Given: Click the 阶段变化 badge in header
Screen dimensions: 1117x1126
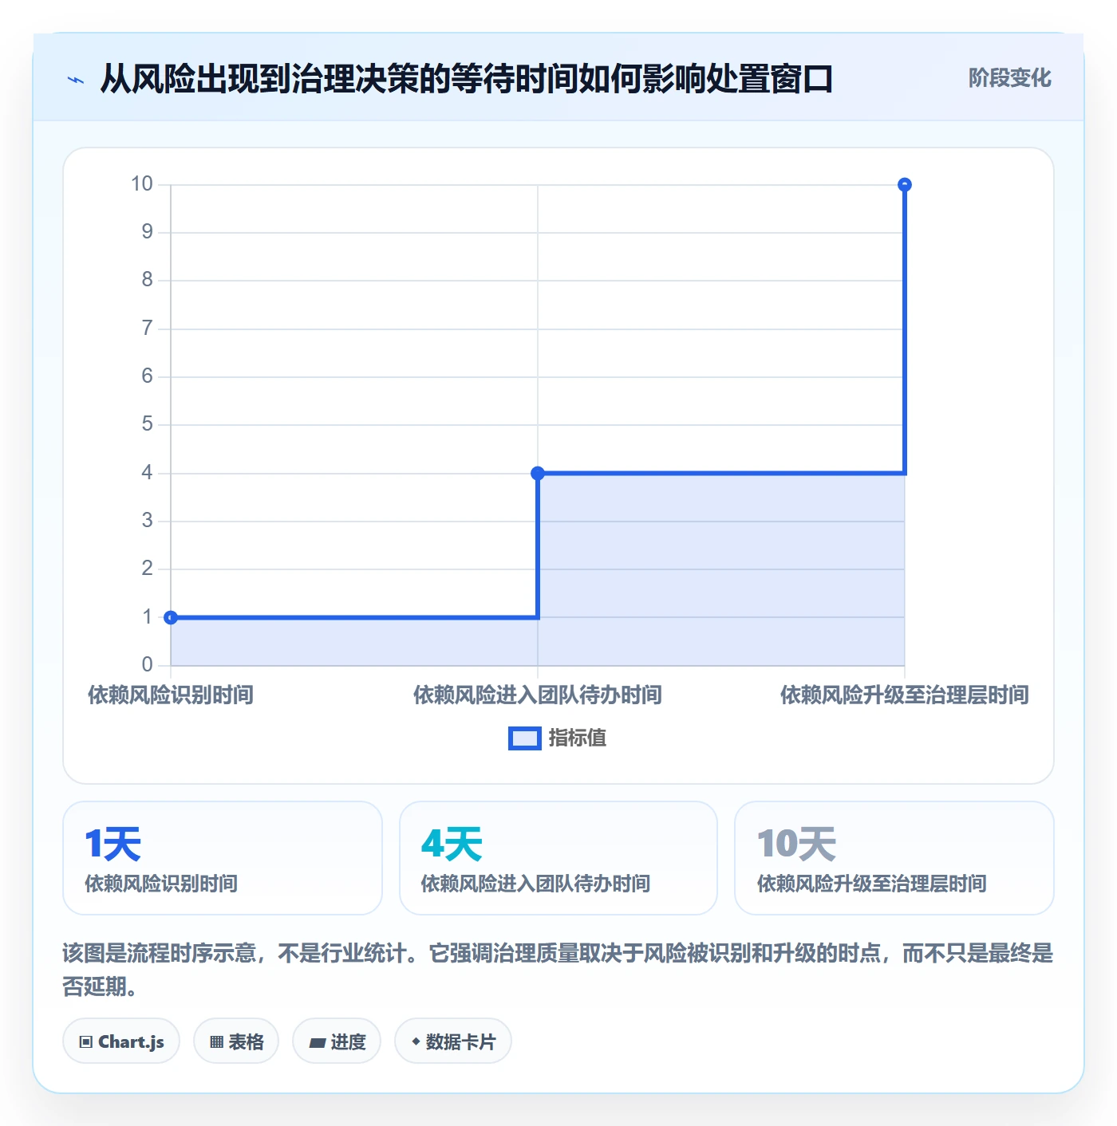Looking at the screenshot, I should (1009, 78).
